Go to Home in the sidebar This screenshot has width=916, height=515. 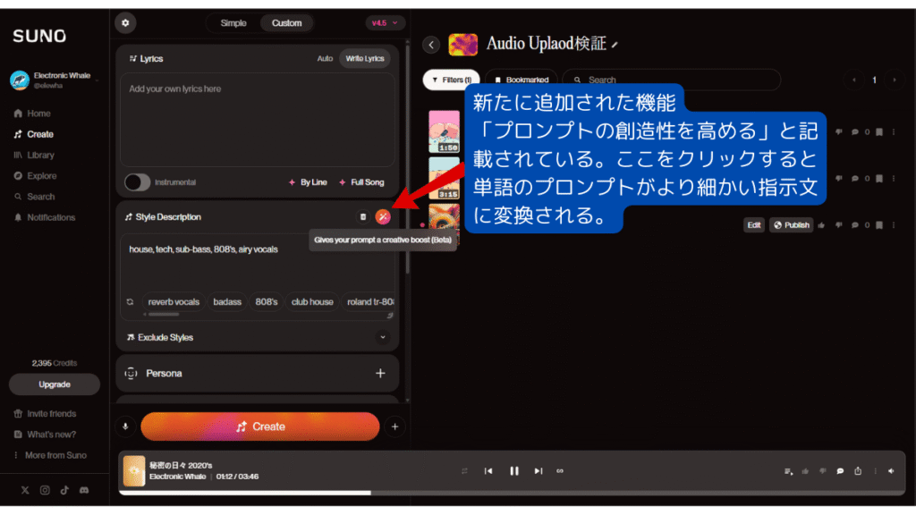(33, 114)
